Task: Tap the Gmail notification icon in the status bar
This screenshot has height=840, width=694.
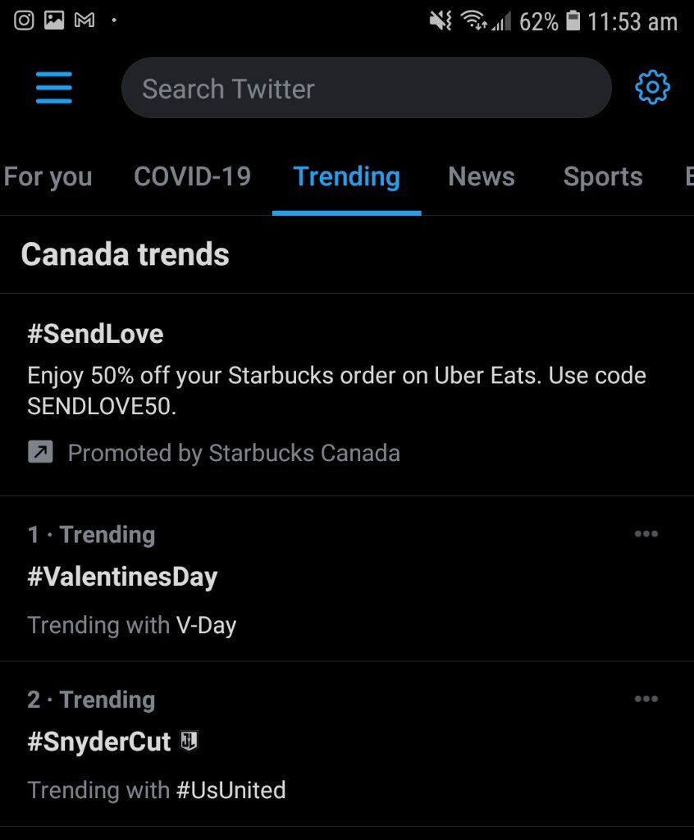Action: click(x=84, y=21)
